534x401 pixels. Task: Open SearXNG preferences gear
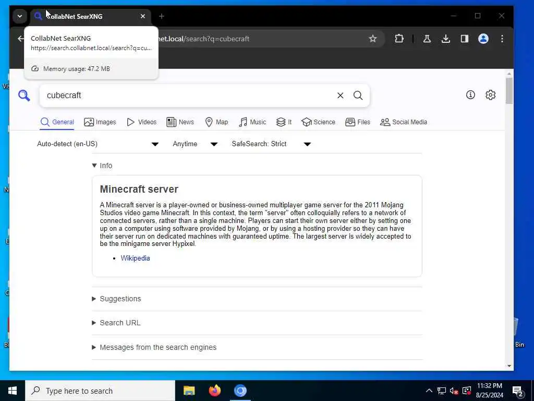490,95
